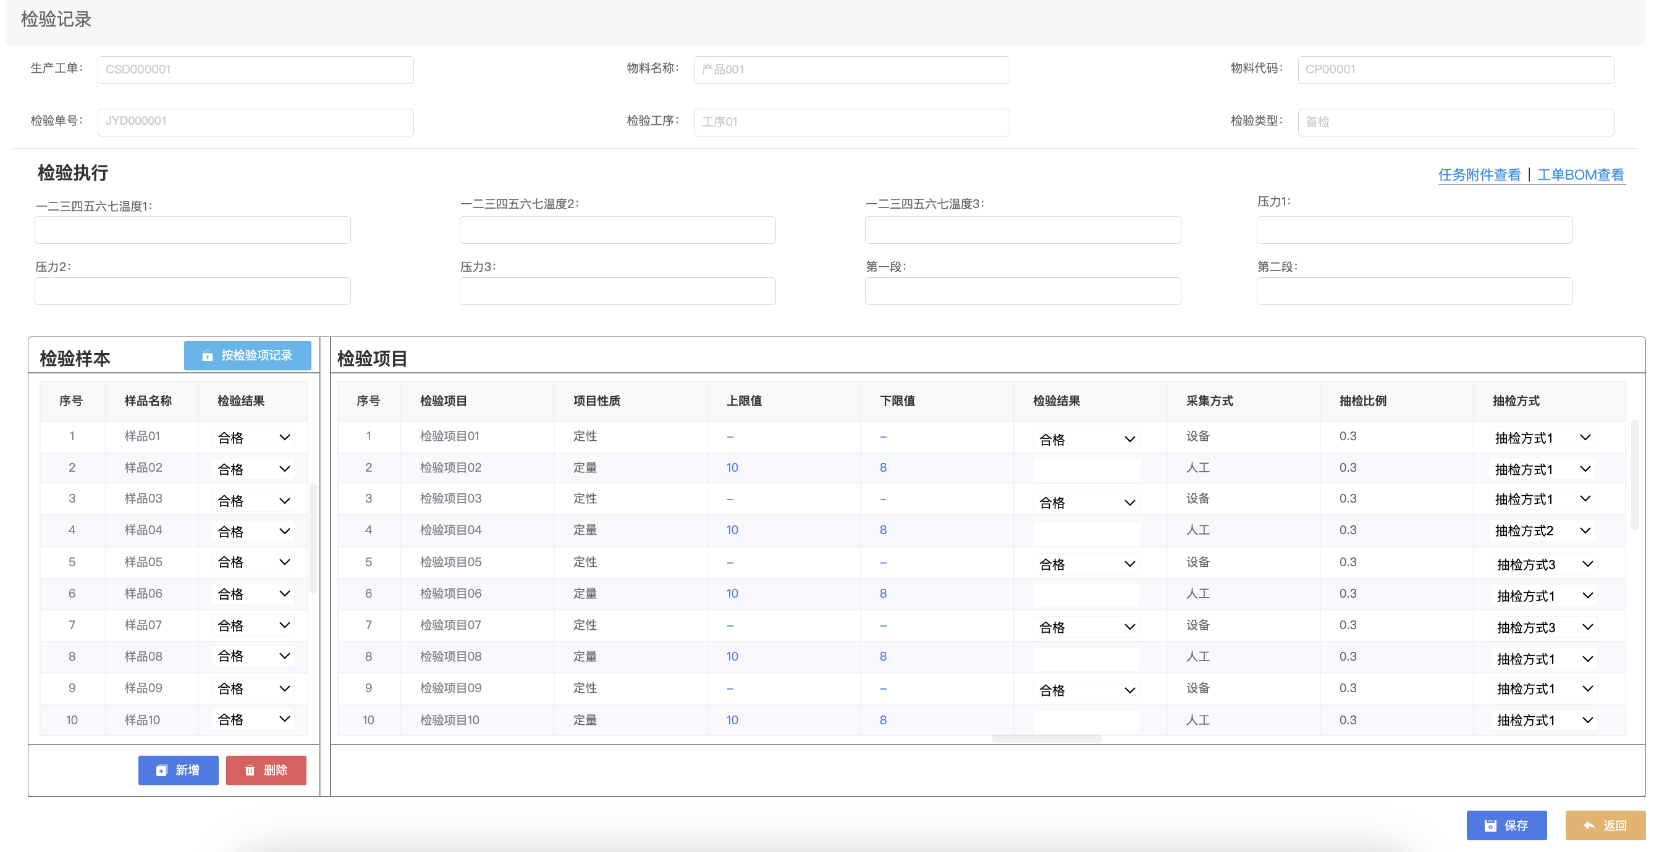Screen dimensions: 1667x852
Task: Open 检验结果 dropdown for 样品10
Action: (253, 719)
